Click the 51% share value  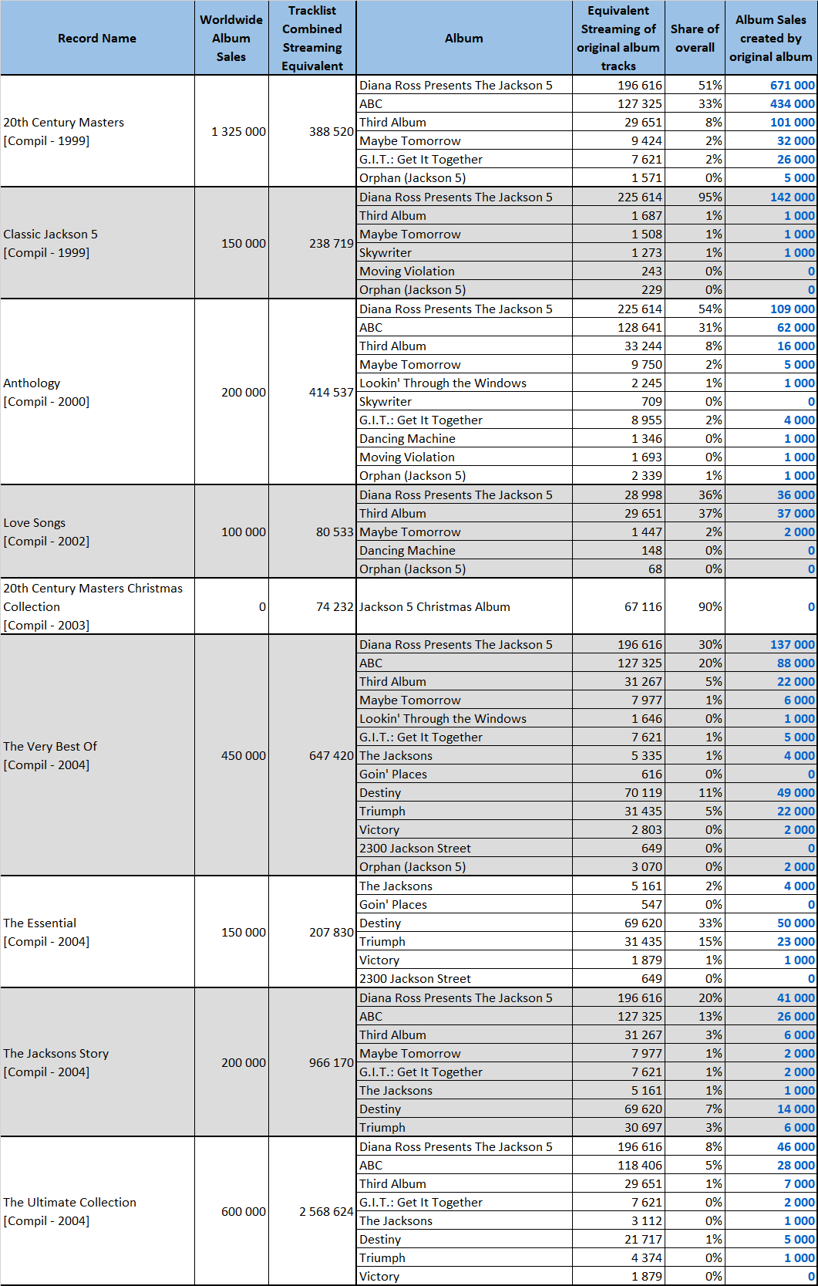click(x=710, y=86)
